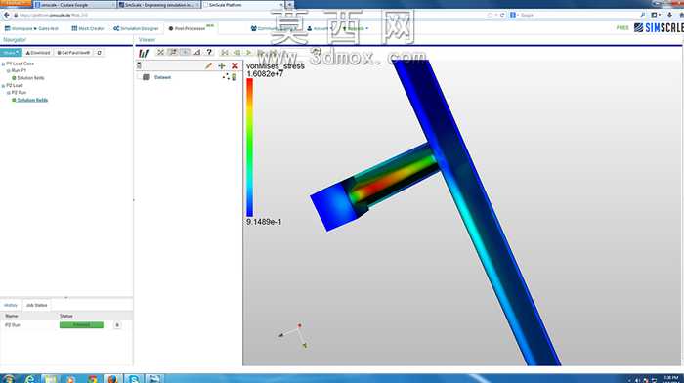Click the previous-frame playback icon
The image size is (684, 383).
tap(236, 53)
